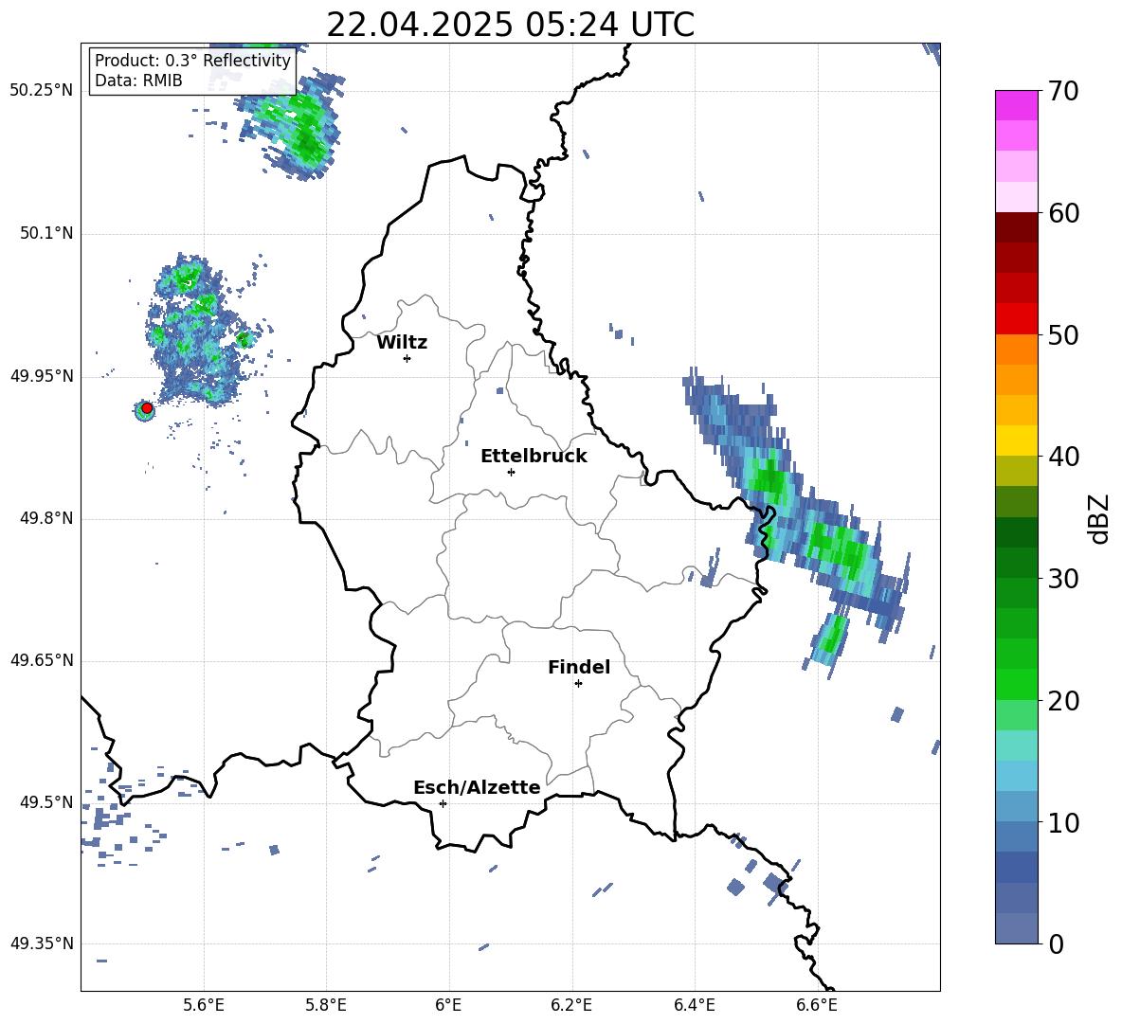
Task: Click the bright red colorbar segment near 50
Action: click(1016, 319)
